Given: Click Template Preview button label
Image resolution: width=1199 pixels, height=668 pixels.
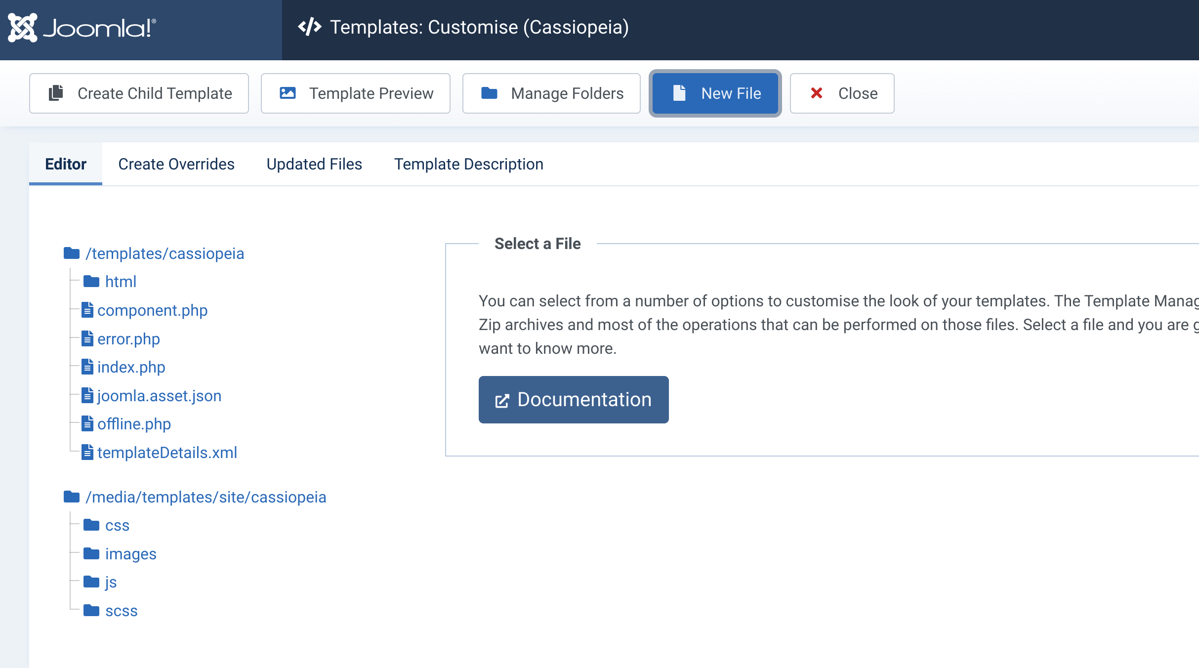Looking at the screenshot, I should tap(371, 93).
